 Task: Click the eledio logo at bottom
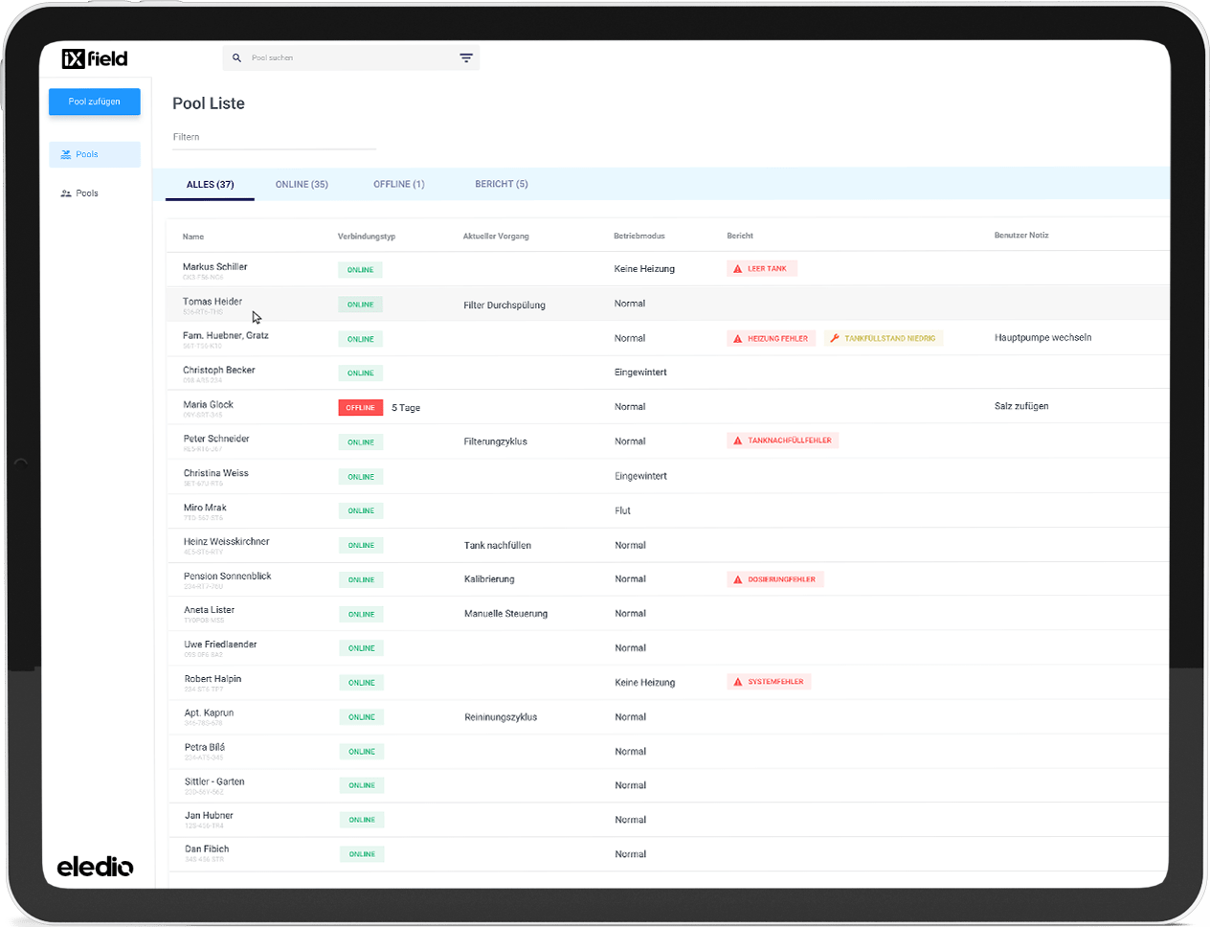click(x=95, y=867)
